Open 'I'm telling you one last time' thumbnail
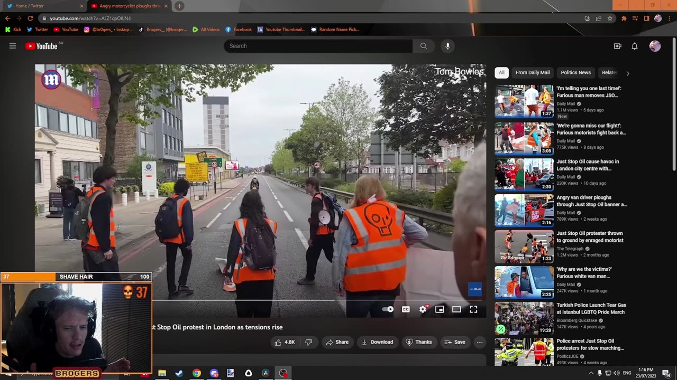This screenshot has height=380, width=677. coord(524,101)
